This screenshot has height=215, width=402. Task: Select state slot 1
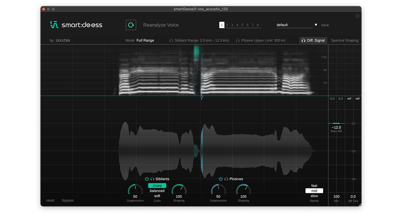coord(222,25)
